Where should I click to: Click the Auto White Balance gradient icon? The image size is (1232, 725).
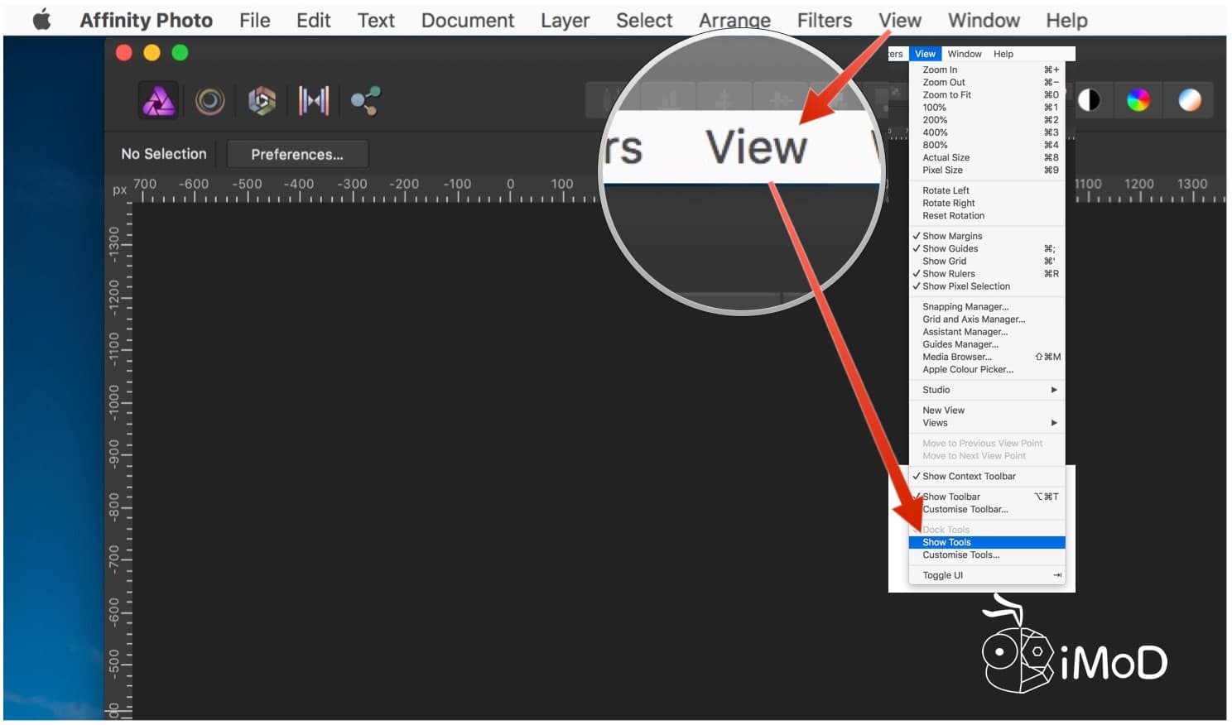[x=1189, y=100]
